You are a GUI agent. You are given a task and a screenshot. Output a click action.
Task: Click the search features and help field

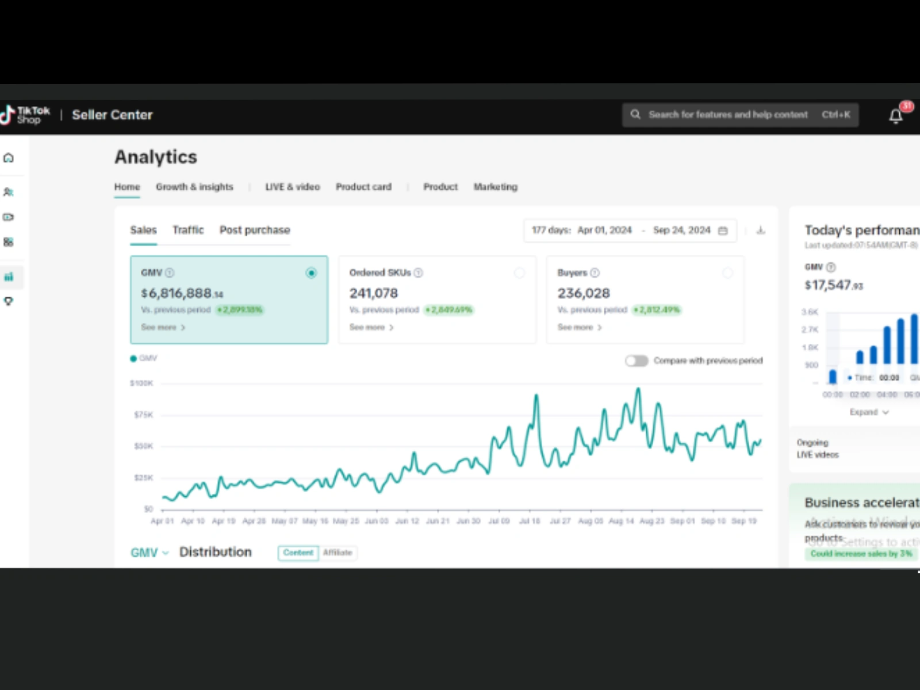point(740,115)
